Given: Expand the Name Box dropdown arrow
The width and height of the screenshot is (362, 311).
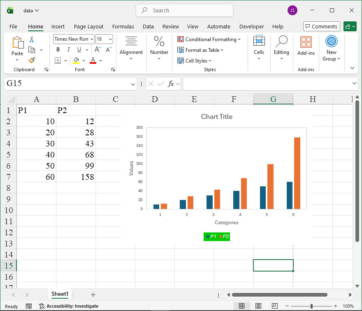Looking at the screenshot, I should tap(133, 84).
